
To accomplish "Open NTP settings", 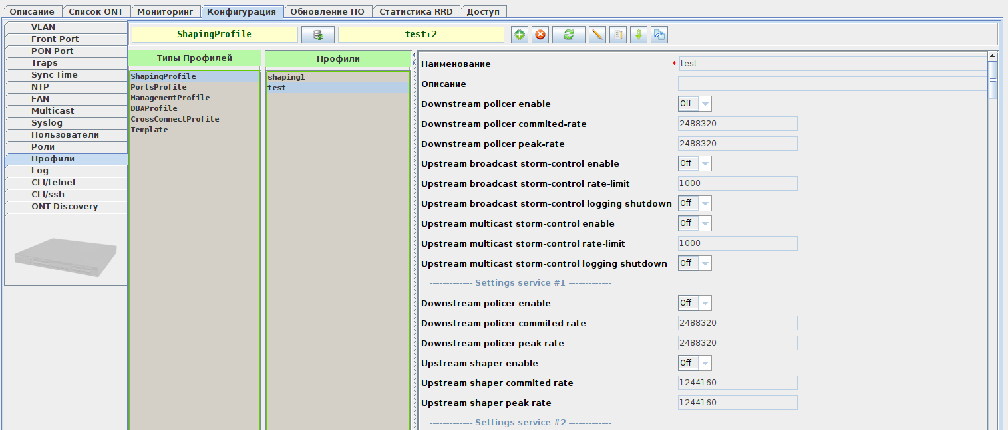I will pos(66,87).
